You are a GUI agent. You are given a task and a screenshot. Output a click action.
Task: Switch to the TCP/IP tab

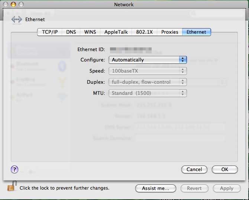(x=49, y=32)
